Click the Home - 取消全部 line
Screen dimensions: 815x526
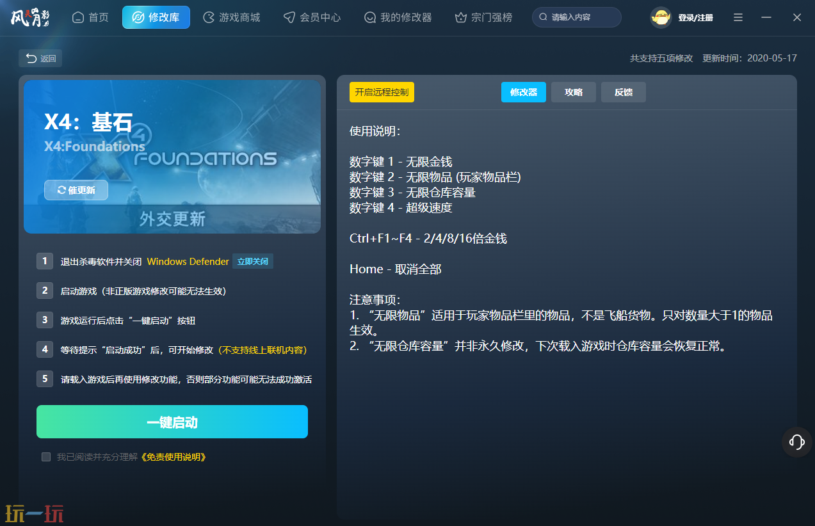[396, 269]
